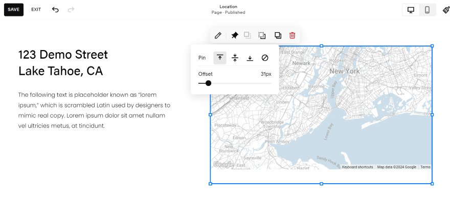Click the 123 Demo Street heading
450x199 pixels.
click(63, 55)
